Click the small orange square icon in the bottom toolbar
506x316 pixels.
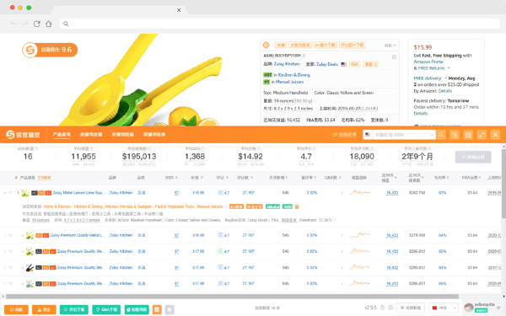[157, 309]
